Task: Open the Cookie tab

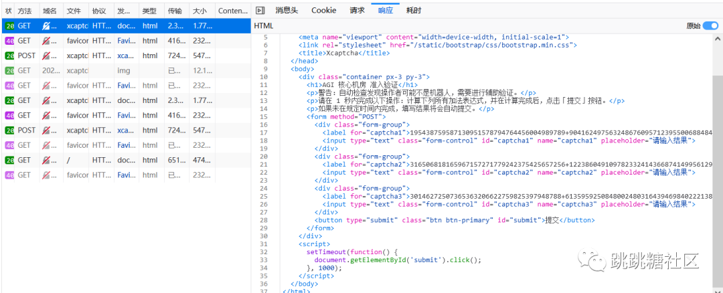Action: tap(324, 10)
